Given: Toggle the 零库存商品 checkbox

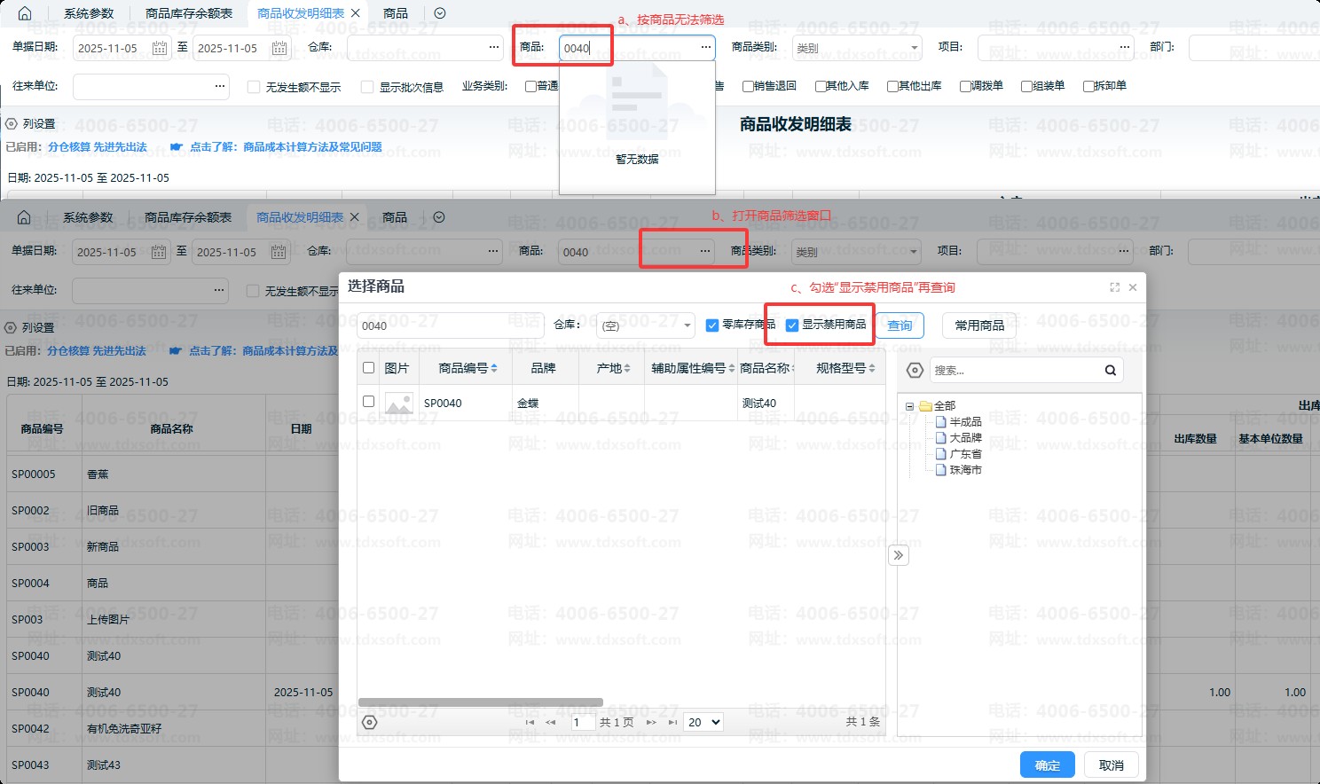Looking at the screenshot, I should coord(711,325).
